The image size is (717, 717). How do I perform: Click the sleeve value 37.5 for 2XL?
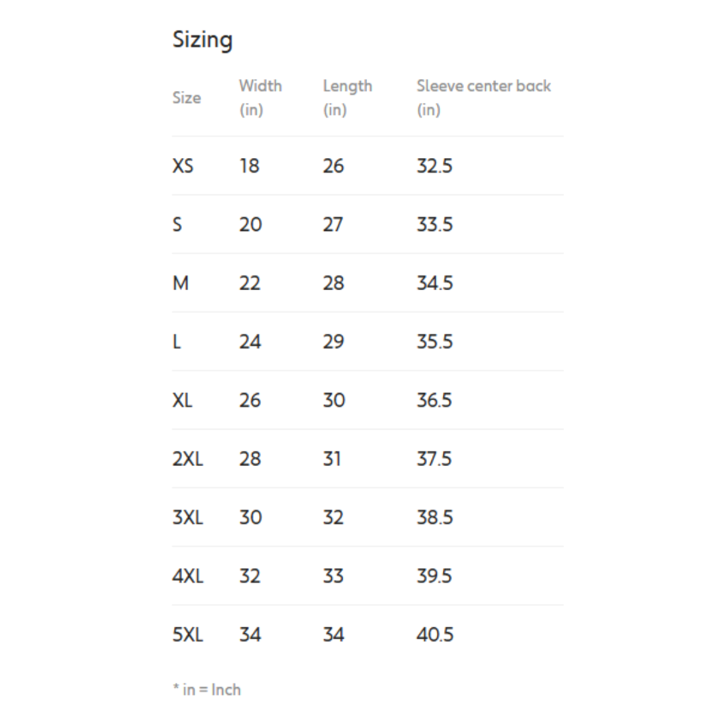pyautogui.click(x=434, y=459)
